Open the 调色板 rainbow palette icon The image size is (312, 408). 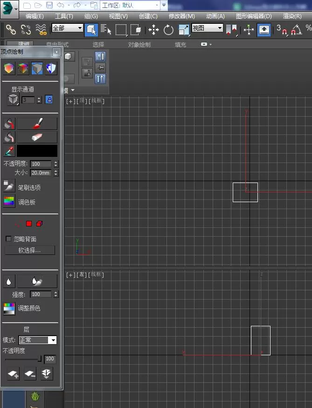(9, 201)
